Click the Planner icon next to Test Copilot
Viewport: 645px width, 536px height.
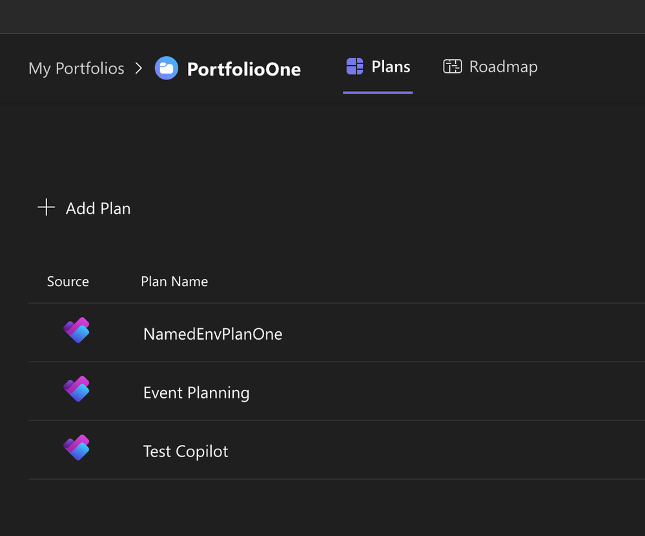tap(76, 448)
